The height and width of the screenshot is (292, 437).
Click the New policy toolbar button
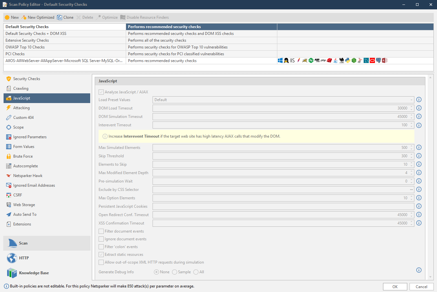[12, 17]
